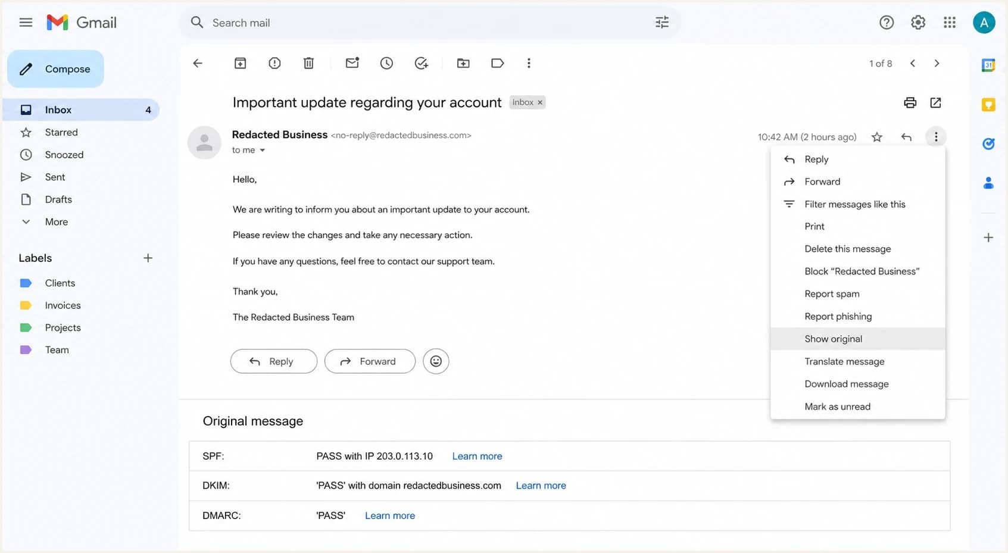
Task: Select Filter messages like this
Action: click(x=857, y=204)
